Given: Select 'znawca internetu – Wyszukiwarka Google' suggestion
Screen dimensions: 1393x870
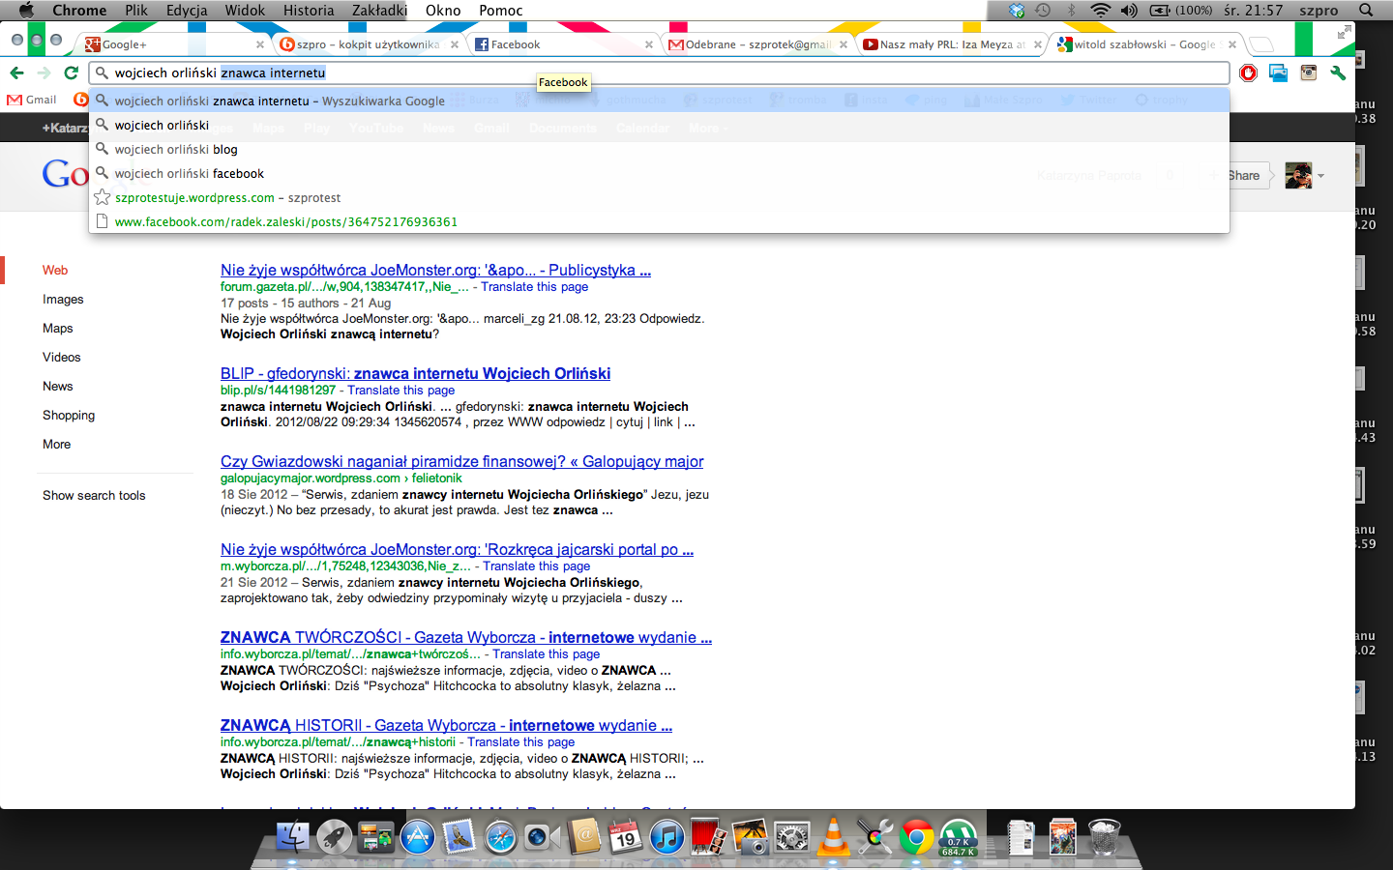Looking at the screenshot, I should click(x=660, y=101).
